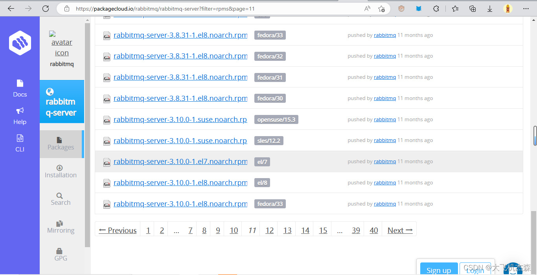Go to the Next page
The height and width of the screenshot is (275, 537).
tap(400, 230)
